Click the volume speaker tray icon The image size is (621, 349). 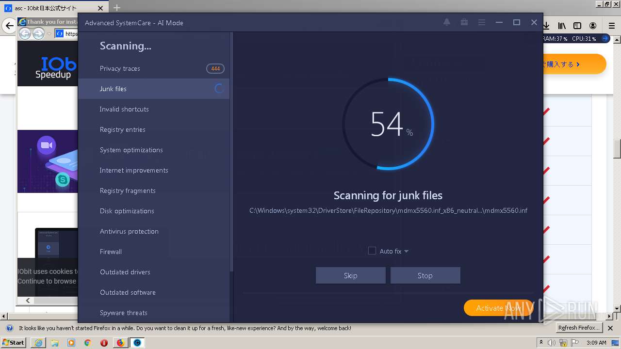click(x=552, y=343)
